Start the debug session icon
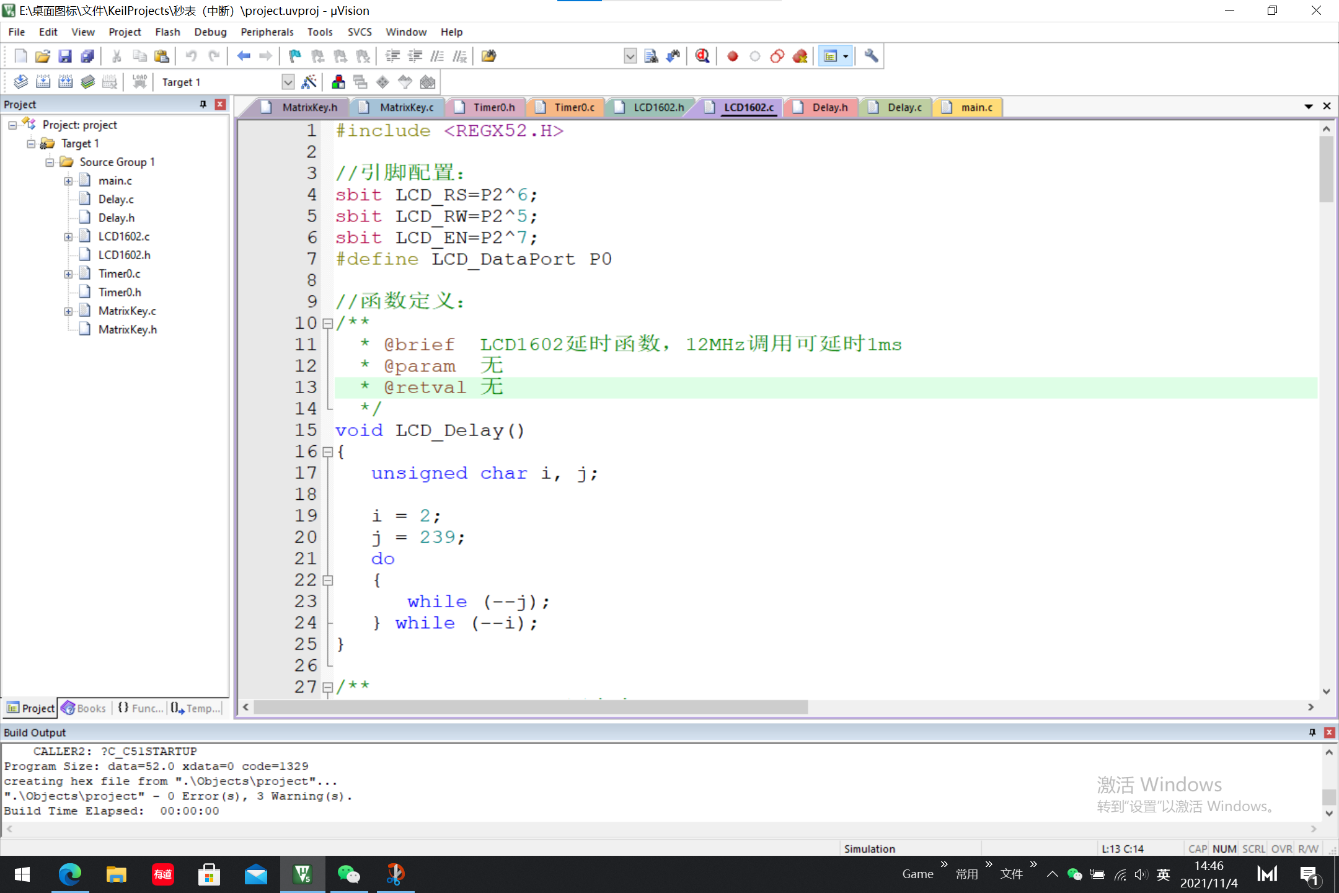 click(x=702, y=56)
